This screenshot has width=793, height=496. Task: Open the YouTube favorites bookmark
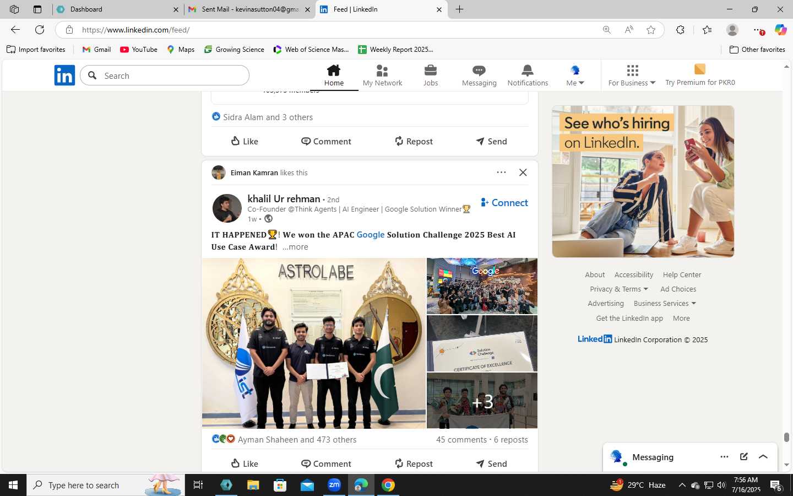[x=139, y=50]
